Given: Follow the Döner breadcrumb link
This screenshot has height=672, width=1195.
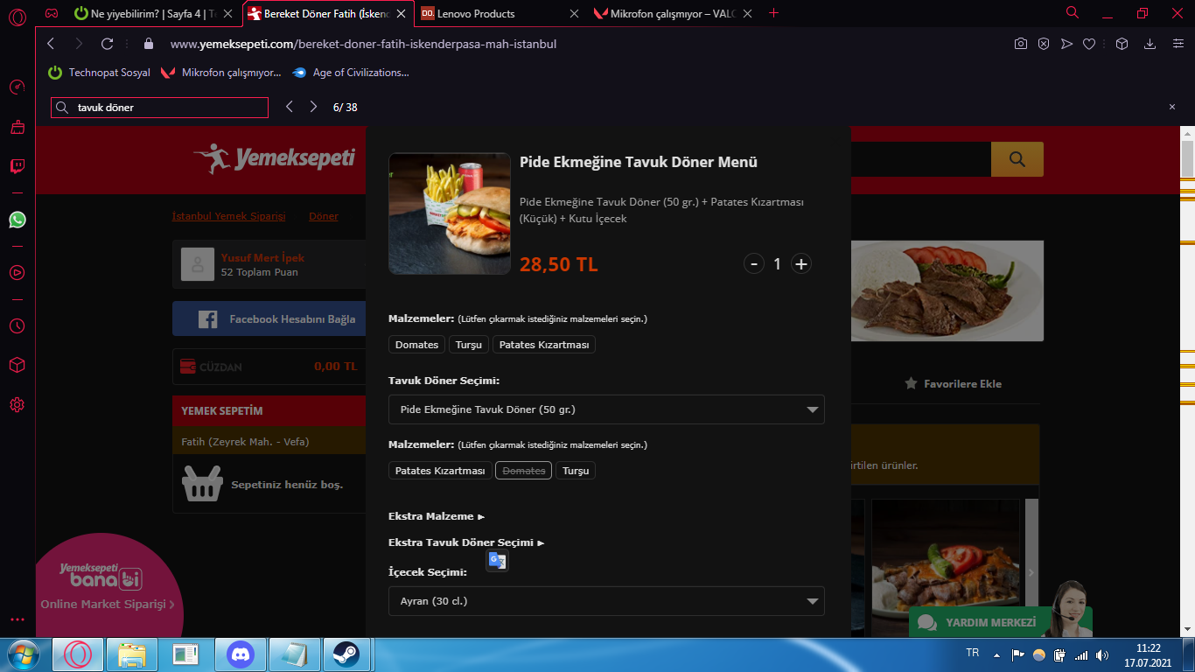Looking at the screenshot, I should [x=323, y=216].
